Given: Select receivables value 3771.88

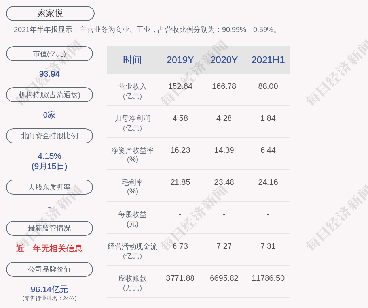Looking at the screenshot, I should point(180,278).
